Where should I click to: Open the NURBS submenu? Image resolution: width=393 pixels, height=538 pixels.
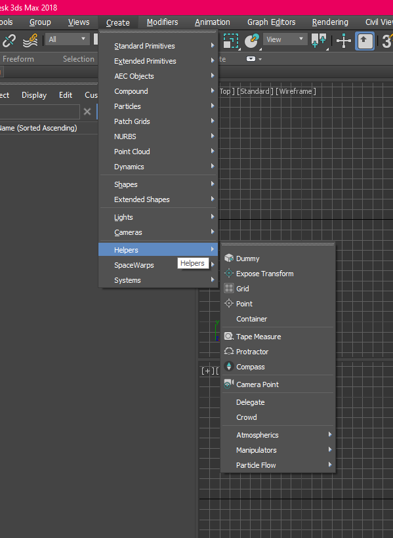(x=158, y=136)
